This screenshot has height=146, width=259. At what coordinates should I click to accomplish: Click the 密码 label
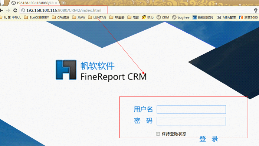pos(143,121)
